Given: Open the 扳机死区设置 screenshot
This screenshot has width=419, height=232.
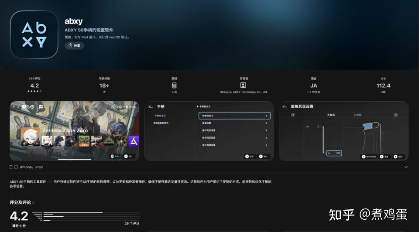Looking at the screenshot, I should (343, 131).
